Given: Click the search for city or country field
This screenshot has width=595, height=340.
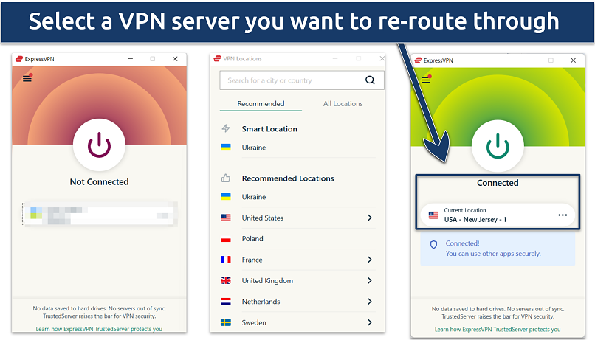Looking at the screenshot, I should pos(292,80).
